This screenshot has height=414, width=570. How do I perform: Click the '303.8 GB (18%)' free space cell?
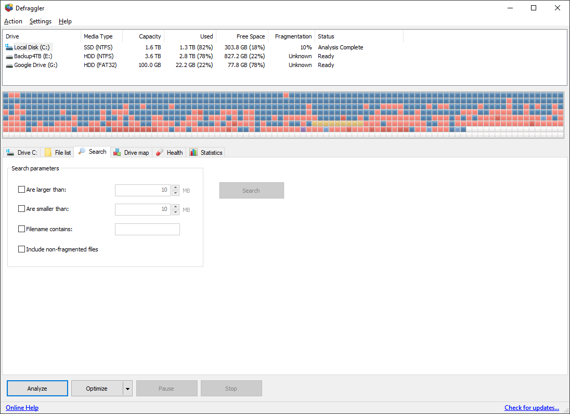point(244,47)
